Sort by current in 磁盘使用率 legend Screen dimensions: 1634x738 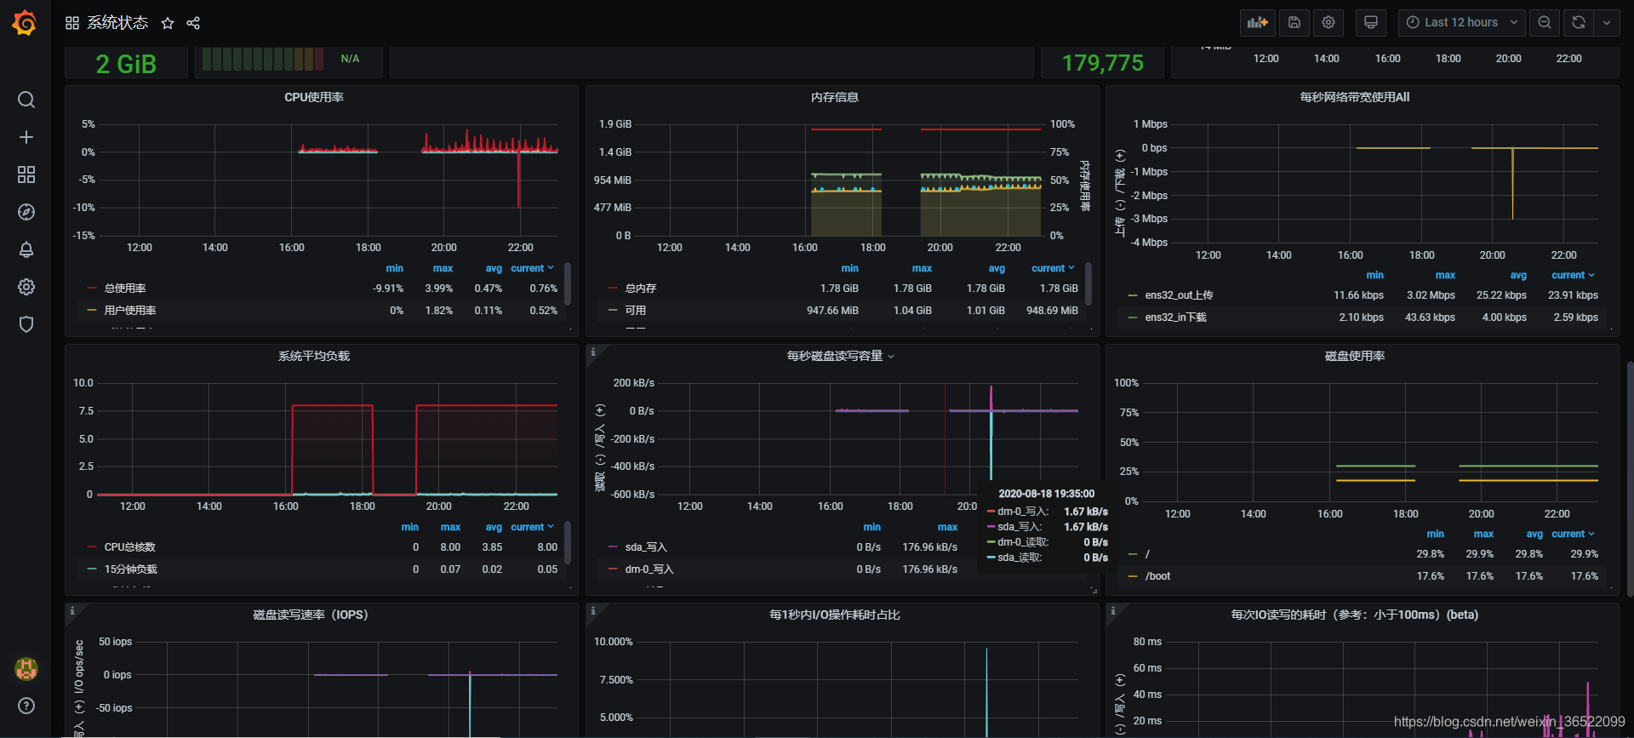tap(1573, 534)
